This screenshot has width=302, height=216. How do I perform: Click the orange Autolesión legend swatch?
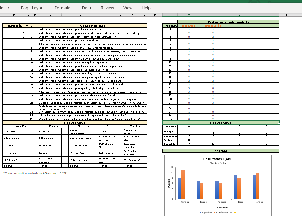(x=214, y=212)
